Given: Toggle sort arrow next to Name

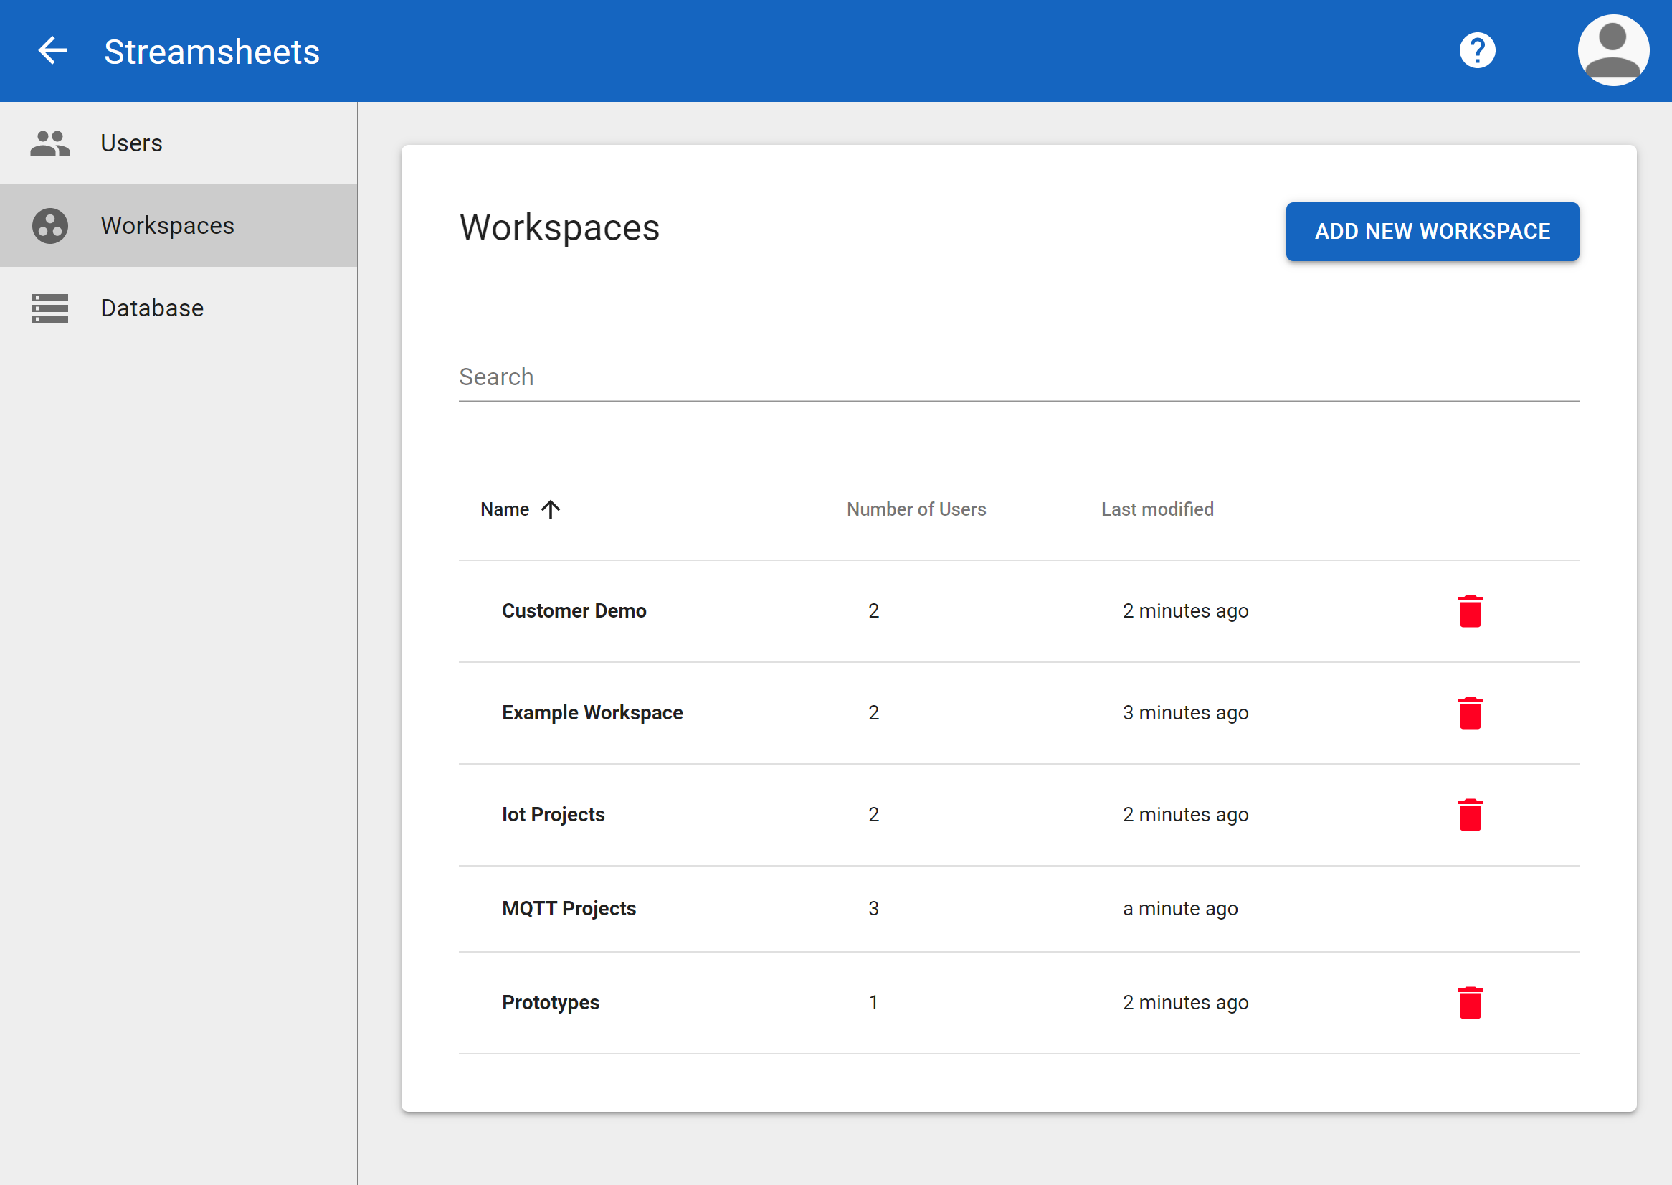Looking at the screenshot, I should click(x=551, y=509).
